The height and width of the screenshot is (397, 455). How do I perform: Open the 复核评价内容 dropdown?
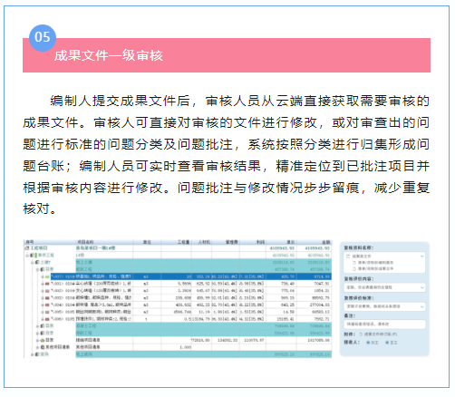(x=384, y=287)
